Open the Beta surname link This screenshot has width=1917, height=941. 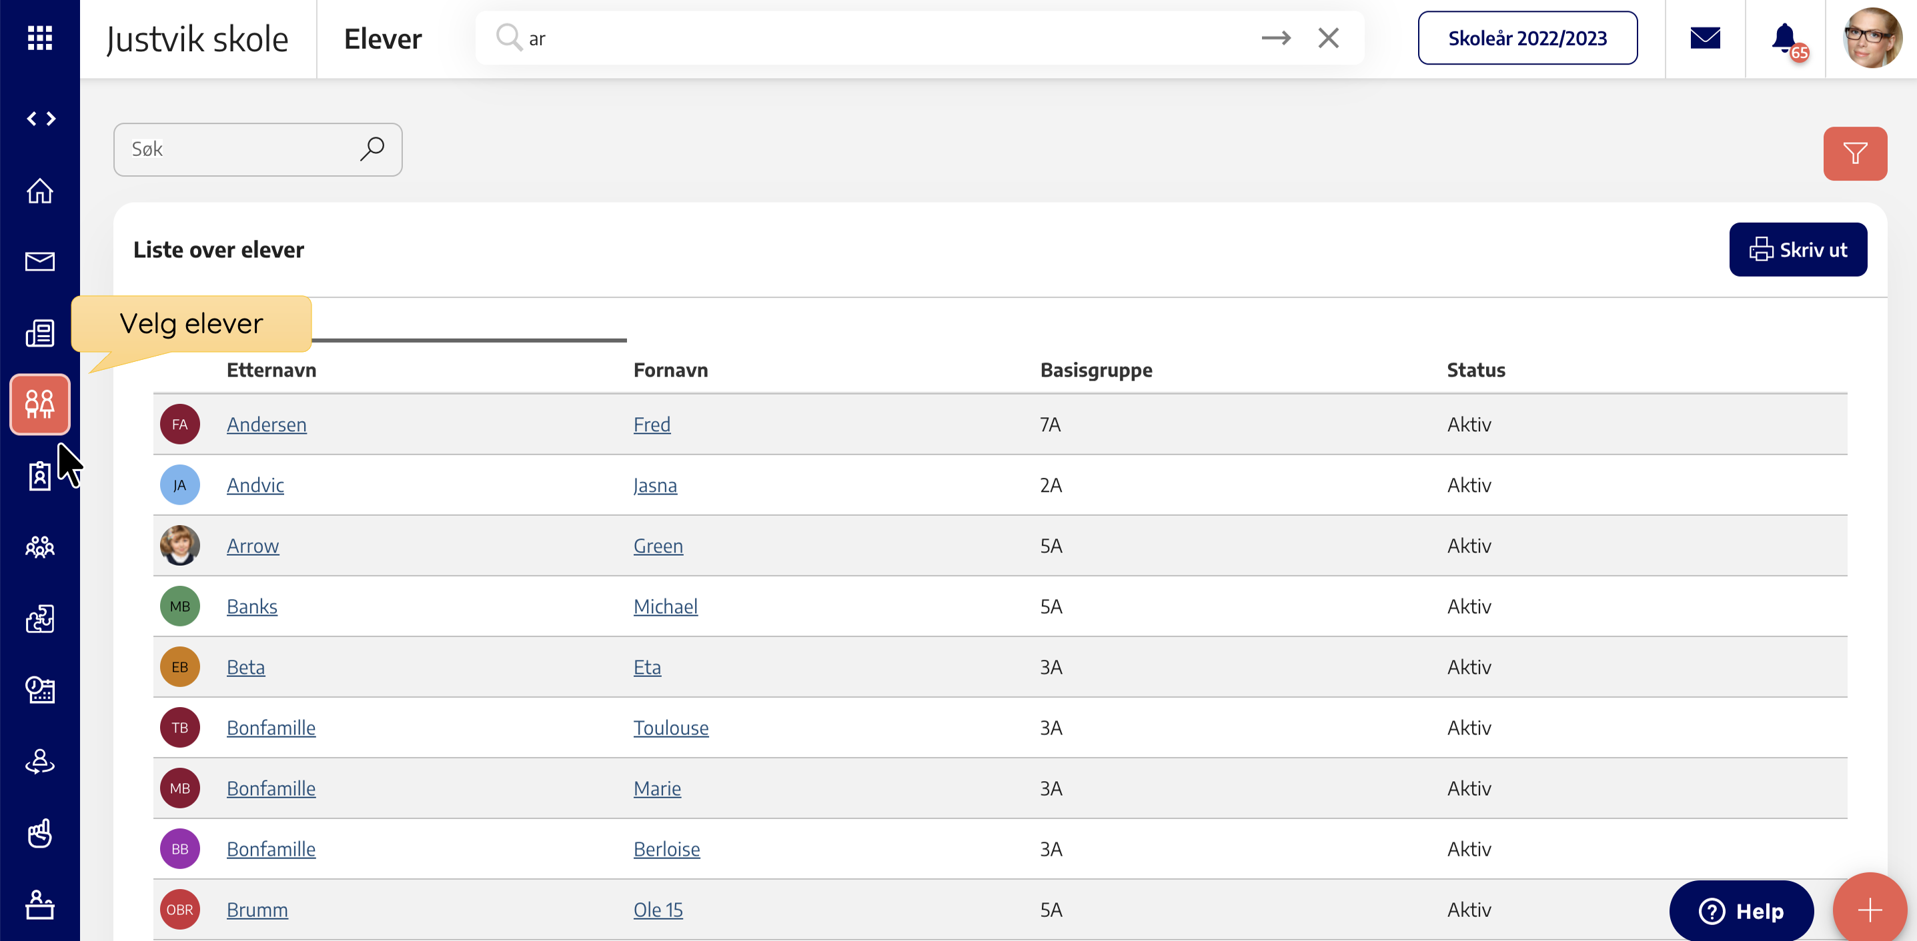click(x=245, y=668)
